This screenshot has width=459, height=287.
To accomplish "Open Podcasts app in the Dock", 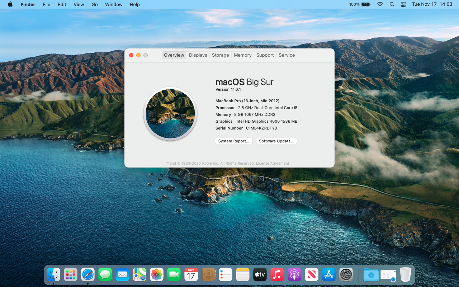I will pos(294,275).
